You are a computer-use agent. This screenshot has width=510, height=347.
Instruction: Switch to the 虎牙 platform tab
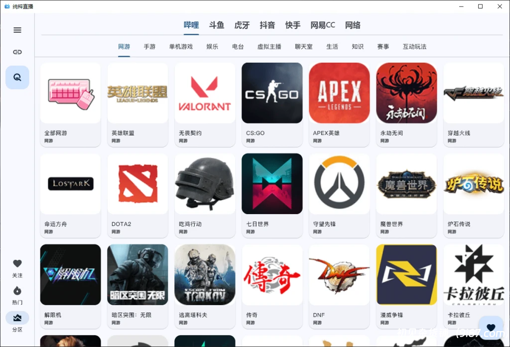242,25
